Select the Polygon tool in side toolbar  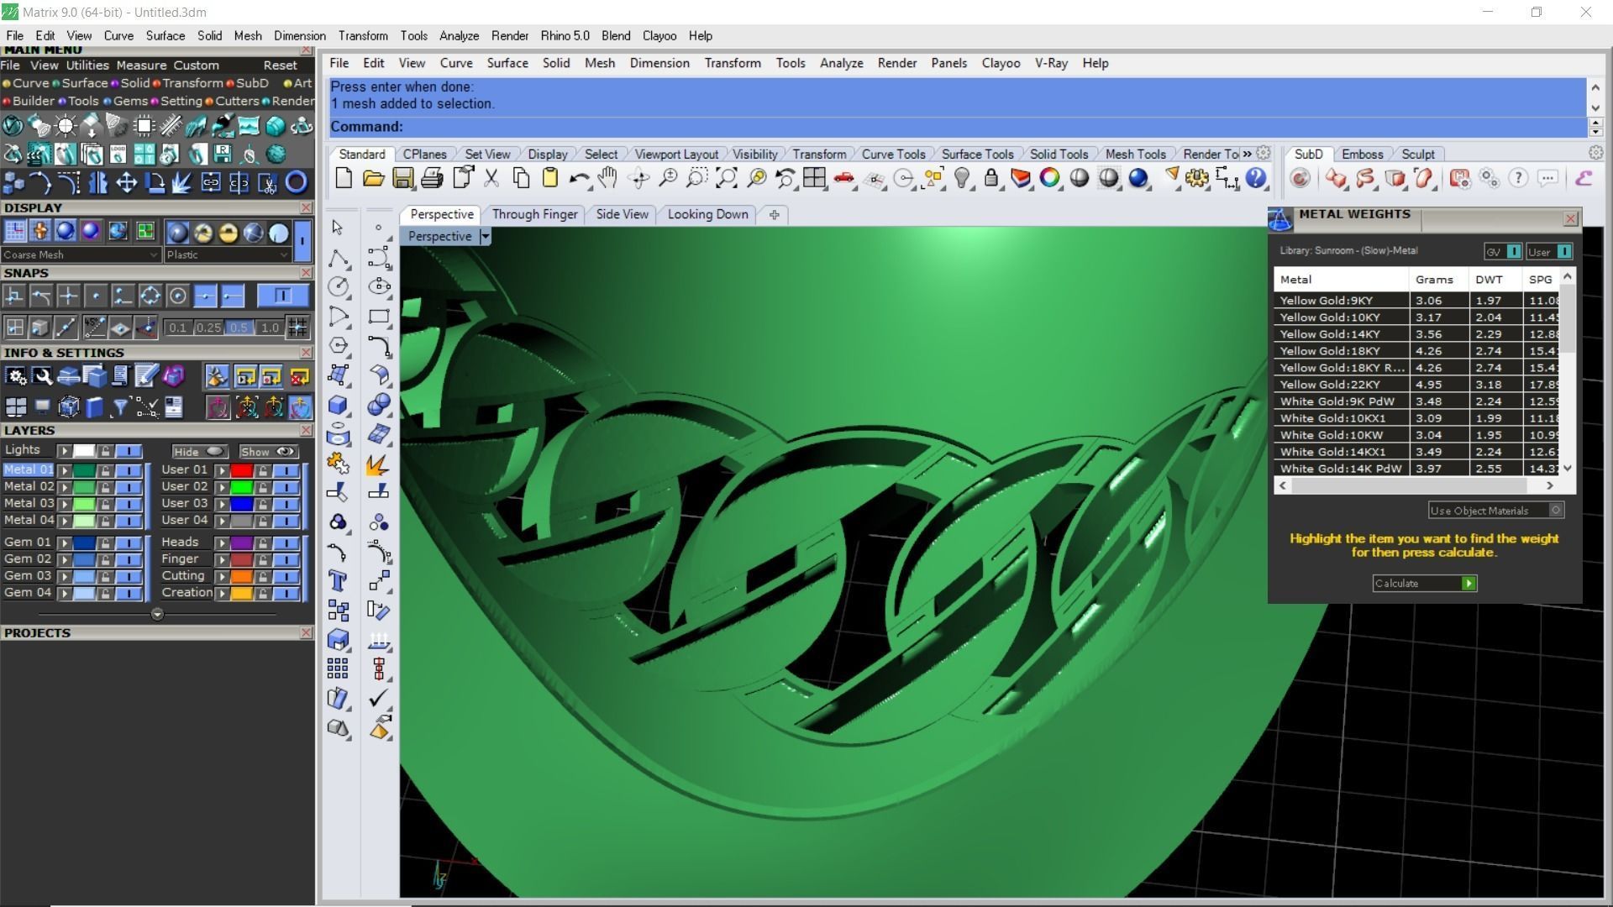pyautogui.click(x=338, y=345)
